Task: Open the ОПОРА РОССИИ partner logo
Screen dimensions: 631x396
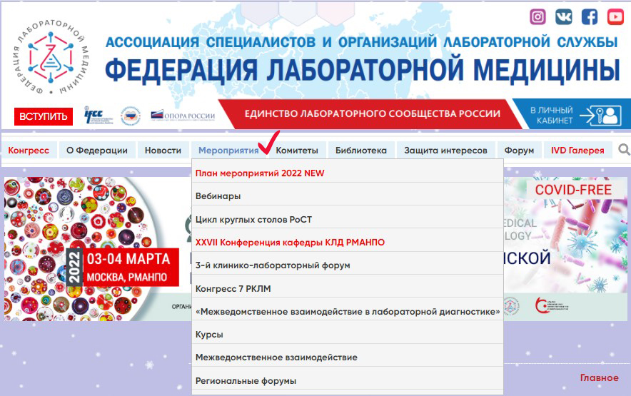Action: pos(183,116)
